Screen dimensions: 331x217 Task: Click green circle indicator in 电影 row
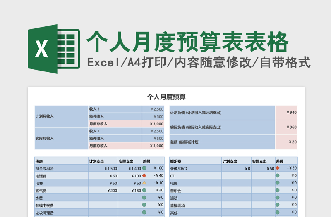pos(277,183)
